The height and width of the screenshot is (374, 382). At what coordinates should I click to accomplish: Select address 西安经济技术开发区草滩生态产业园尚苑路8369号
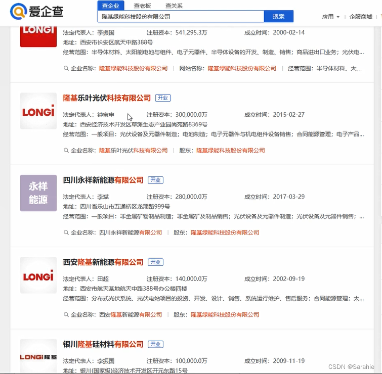click(x=144, y=124)
